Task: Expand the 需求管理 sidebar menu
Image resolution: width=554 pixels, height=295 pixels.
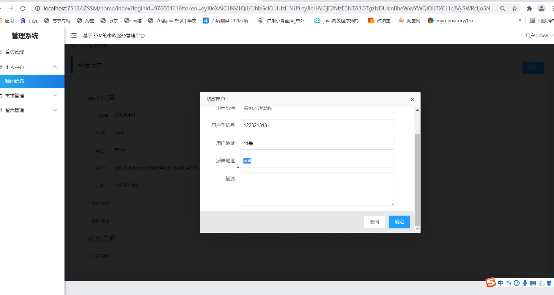Action: (x=32, y=95)
